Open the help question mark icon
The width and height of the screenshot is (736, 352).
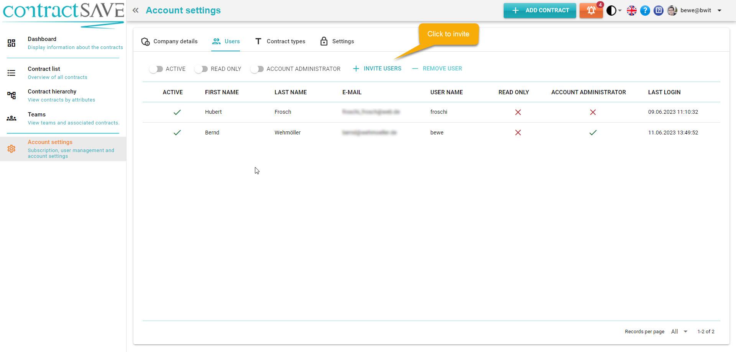(x=645, y=11)
